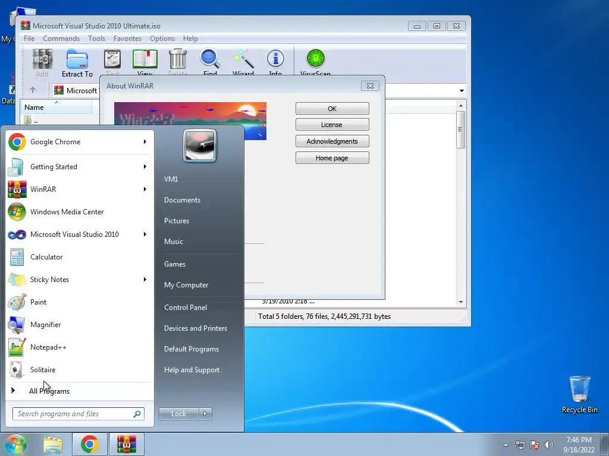Click the user account picture in Start menu
Screen dimensions: 609x456
coord(200,146)
